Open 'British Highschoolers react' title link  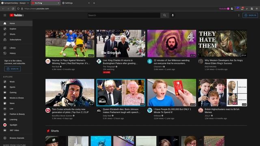pyautogui.click(x=222, y=111)
